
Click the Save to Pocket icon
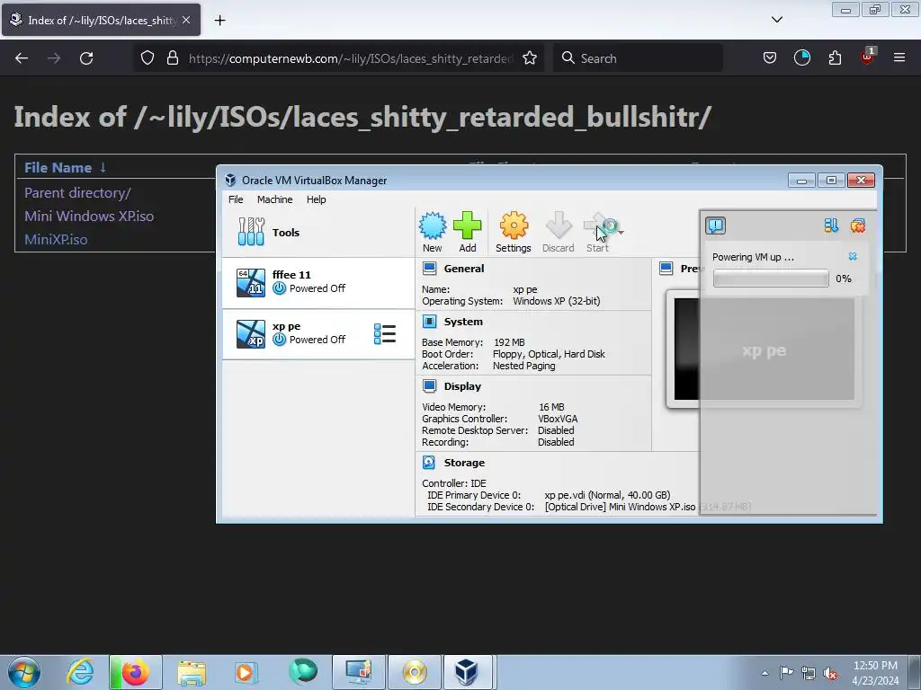click(x=770, y=58)
